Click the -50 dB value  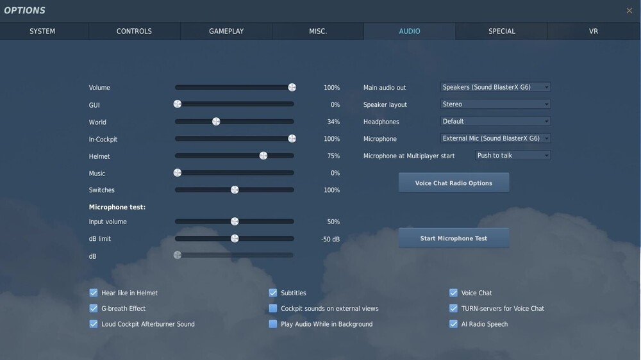330,239
